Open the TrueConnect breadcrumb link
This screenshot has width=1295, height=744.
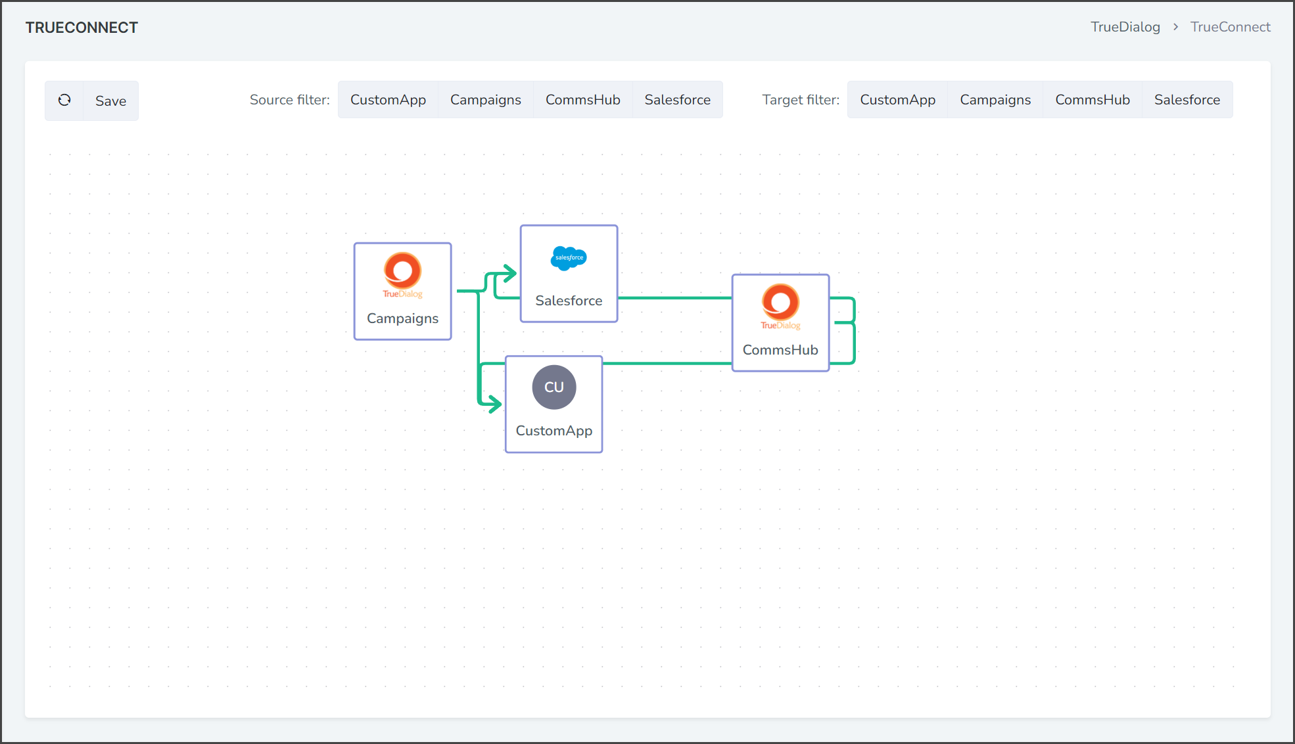tap(1231, 27)
